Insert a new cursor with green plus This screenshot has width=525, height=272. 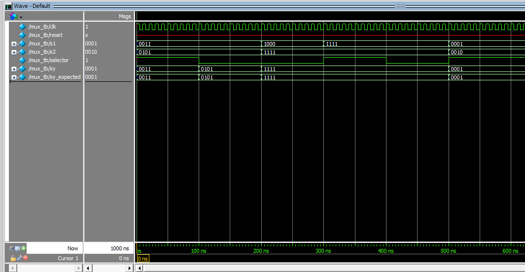pyautogui.click(x=24, y=248)
